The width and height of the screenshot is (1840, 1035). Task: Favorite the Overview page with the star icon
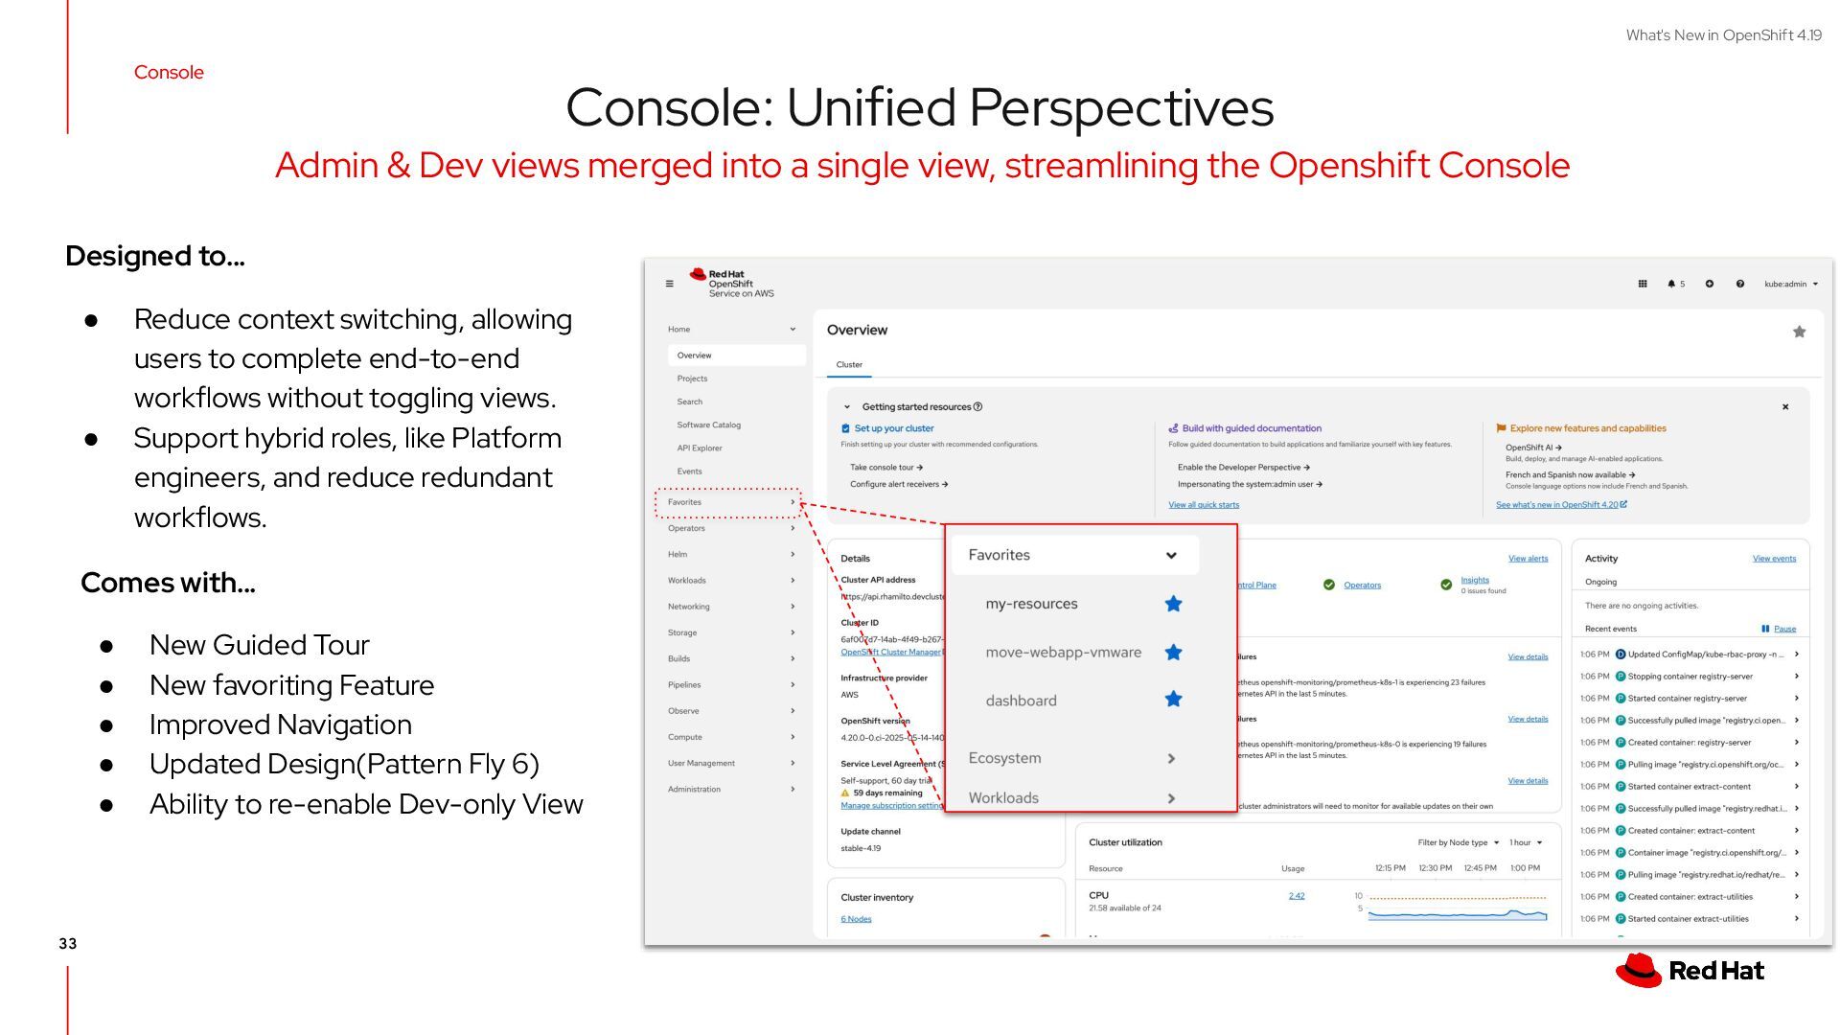[1799, 332]
